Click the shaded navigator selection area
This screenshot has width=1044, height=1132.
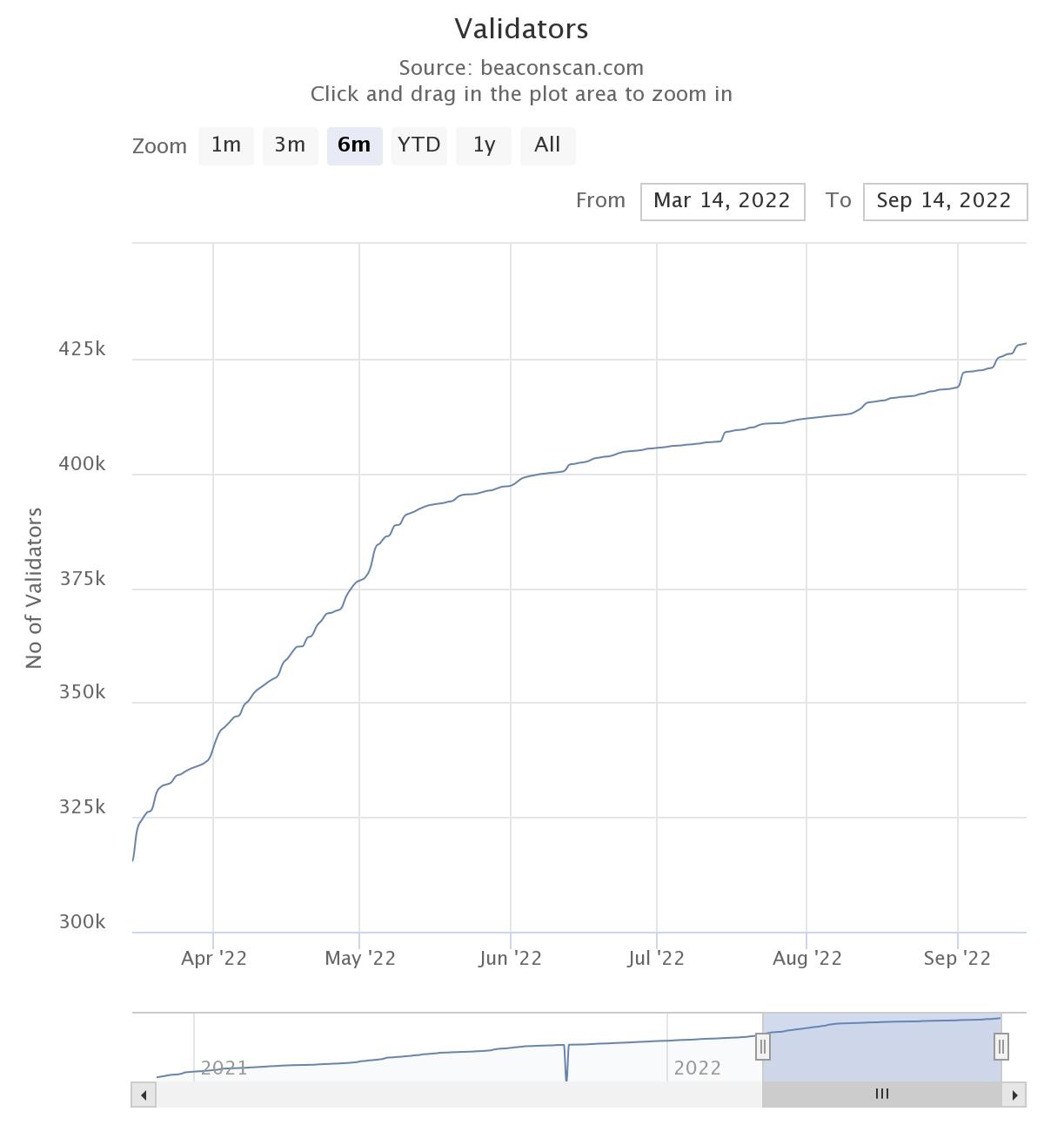pos(881,1054)
